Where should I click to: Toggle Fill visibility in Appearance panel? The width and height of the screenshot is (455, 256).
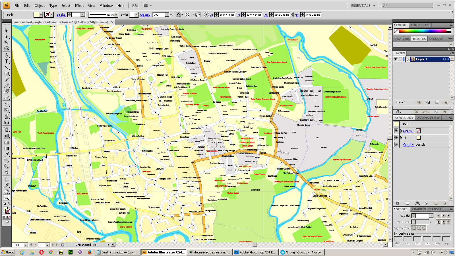pyautogui.click(x=396, y=138)
